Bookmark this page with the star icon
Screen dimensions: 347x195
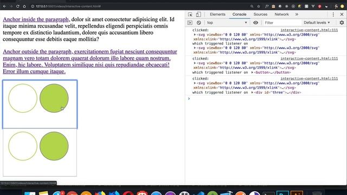259,6
